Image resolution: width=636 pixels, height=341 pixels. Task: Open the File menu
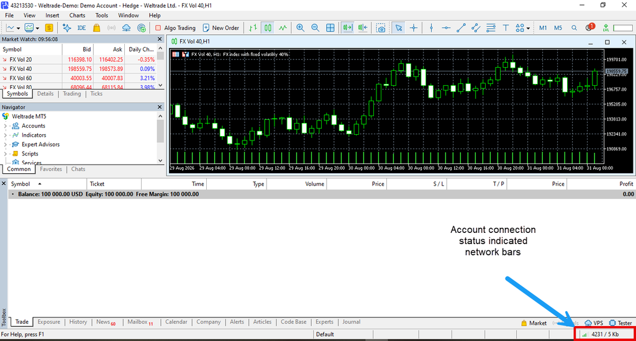pos(9,16)
